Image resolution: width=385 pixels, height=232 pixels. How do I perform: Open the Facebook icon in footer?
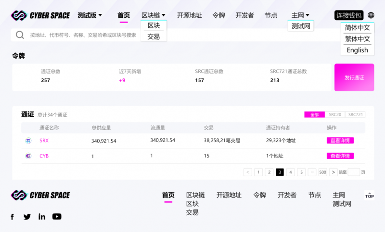[12, 217]
